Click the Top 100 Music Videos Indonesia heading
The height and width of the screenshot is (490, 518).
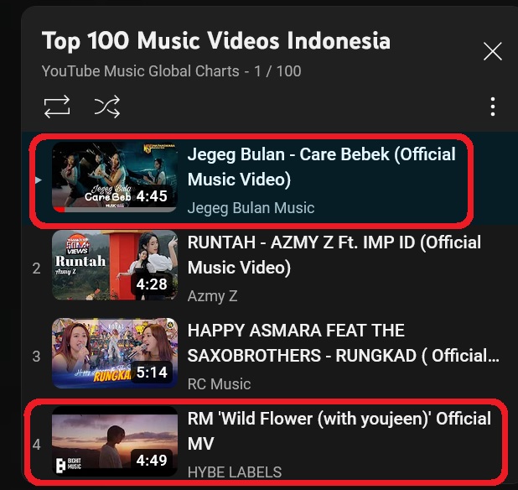(216, 41)
